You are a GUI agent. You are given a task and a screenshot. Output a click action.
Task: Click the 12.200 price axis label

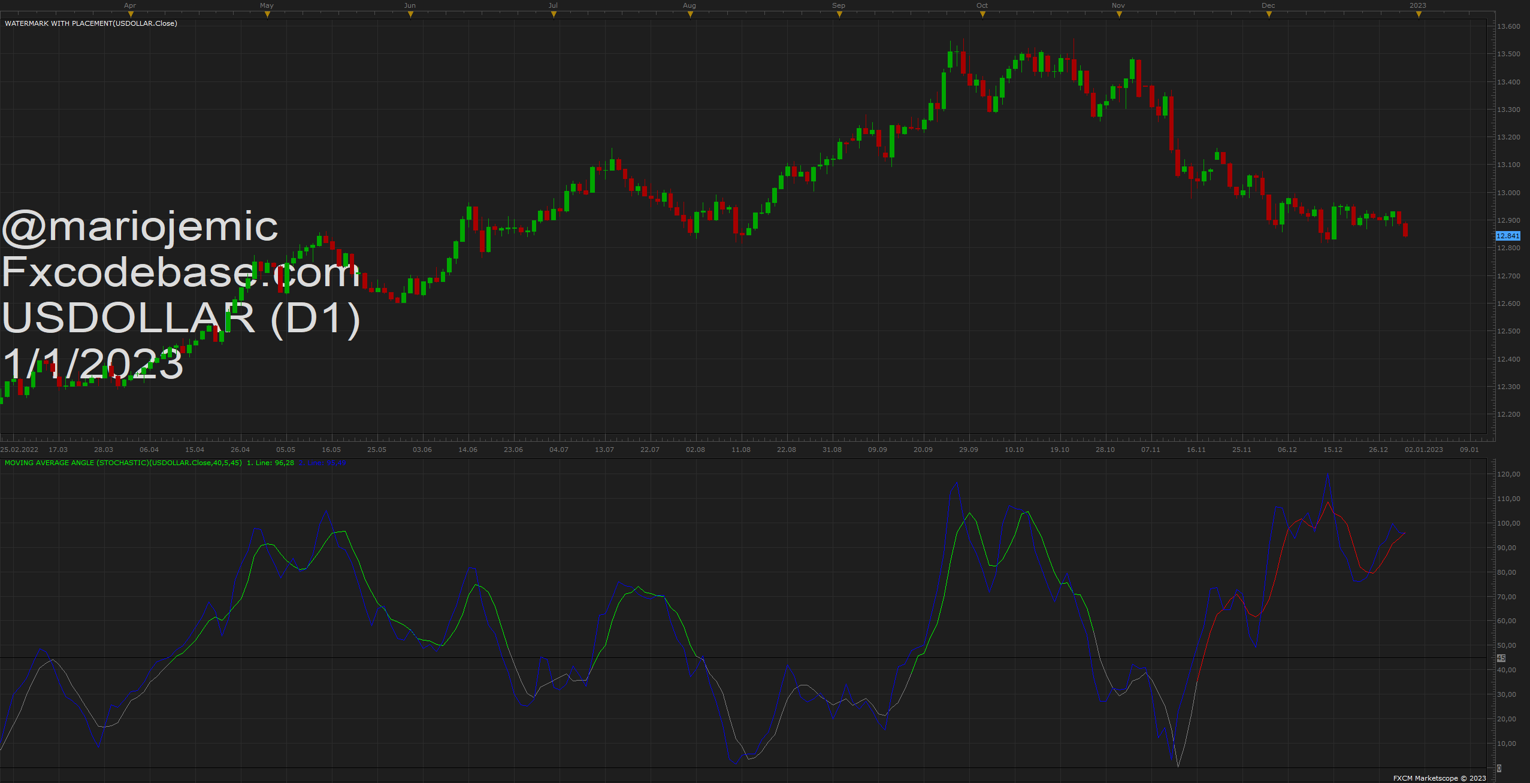pyautogui.click(x=1508, y=414)
